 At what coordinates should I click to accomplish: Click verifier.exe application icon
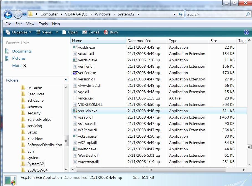(75, 73)
